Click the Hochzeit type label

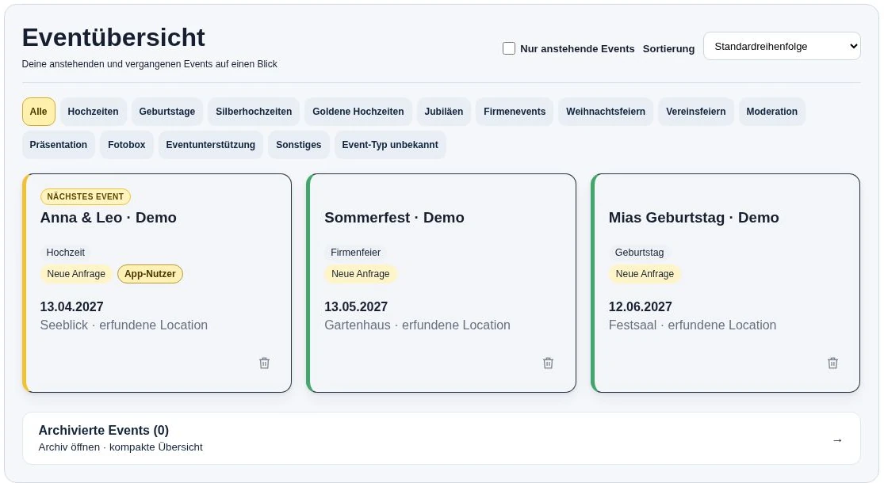pos(65,253)
